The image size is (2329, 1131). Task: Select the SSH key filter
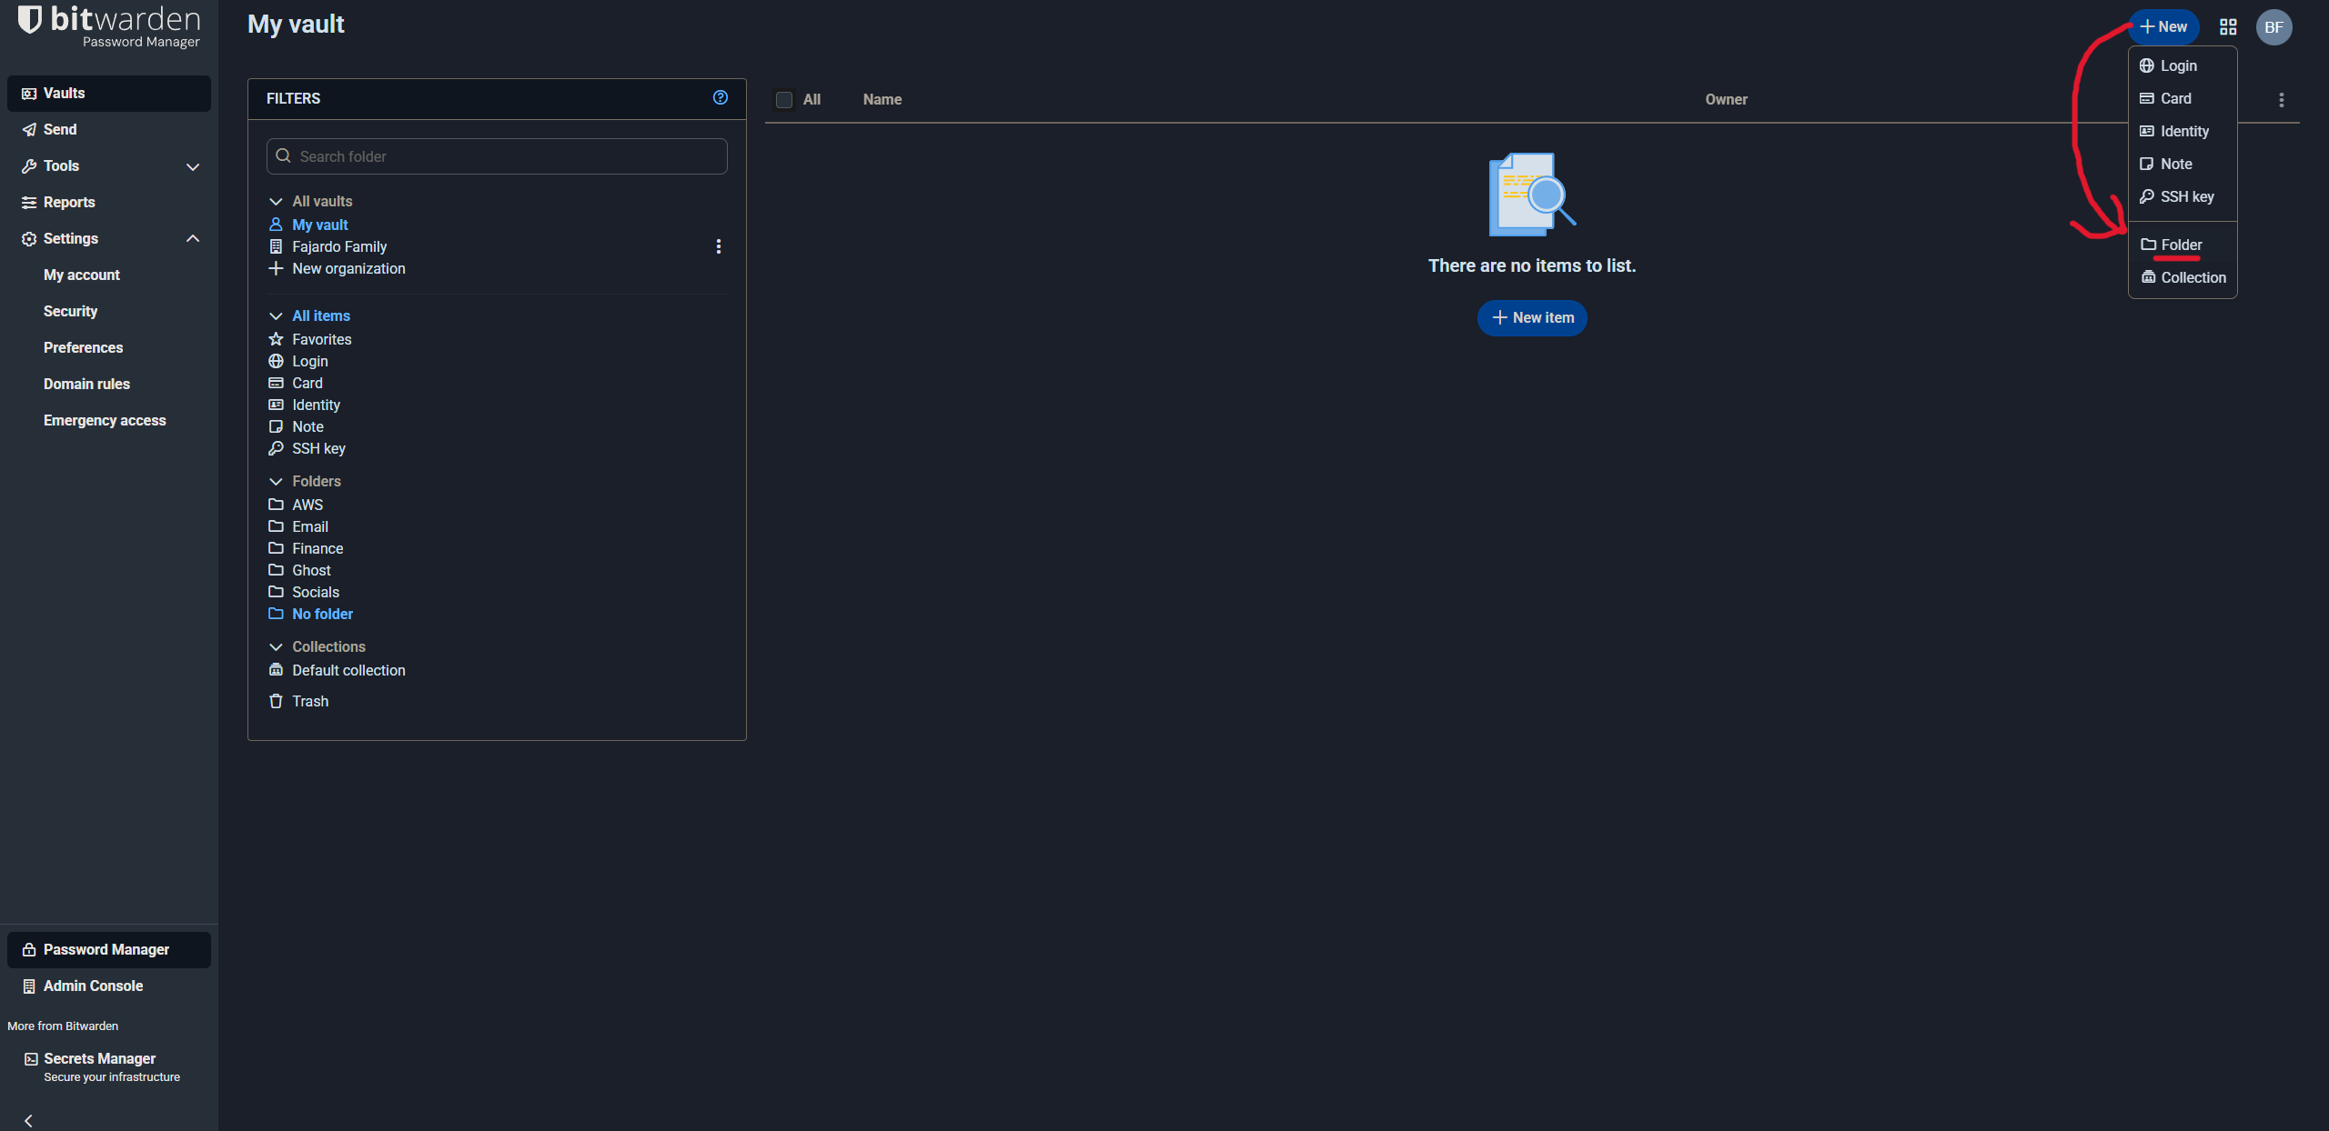pos(318,448)
